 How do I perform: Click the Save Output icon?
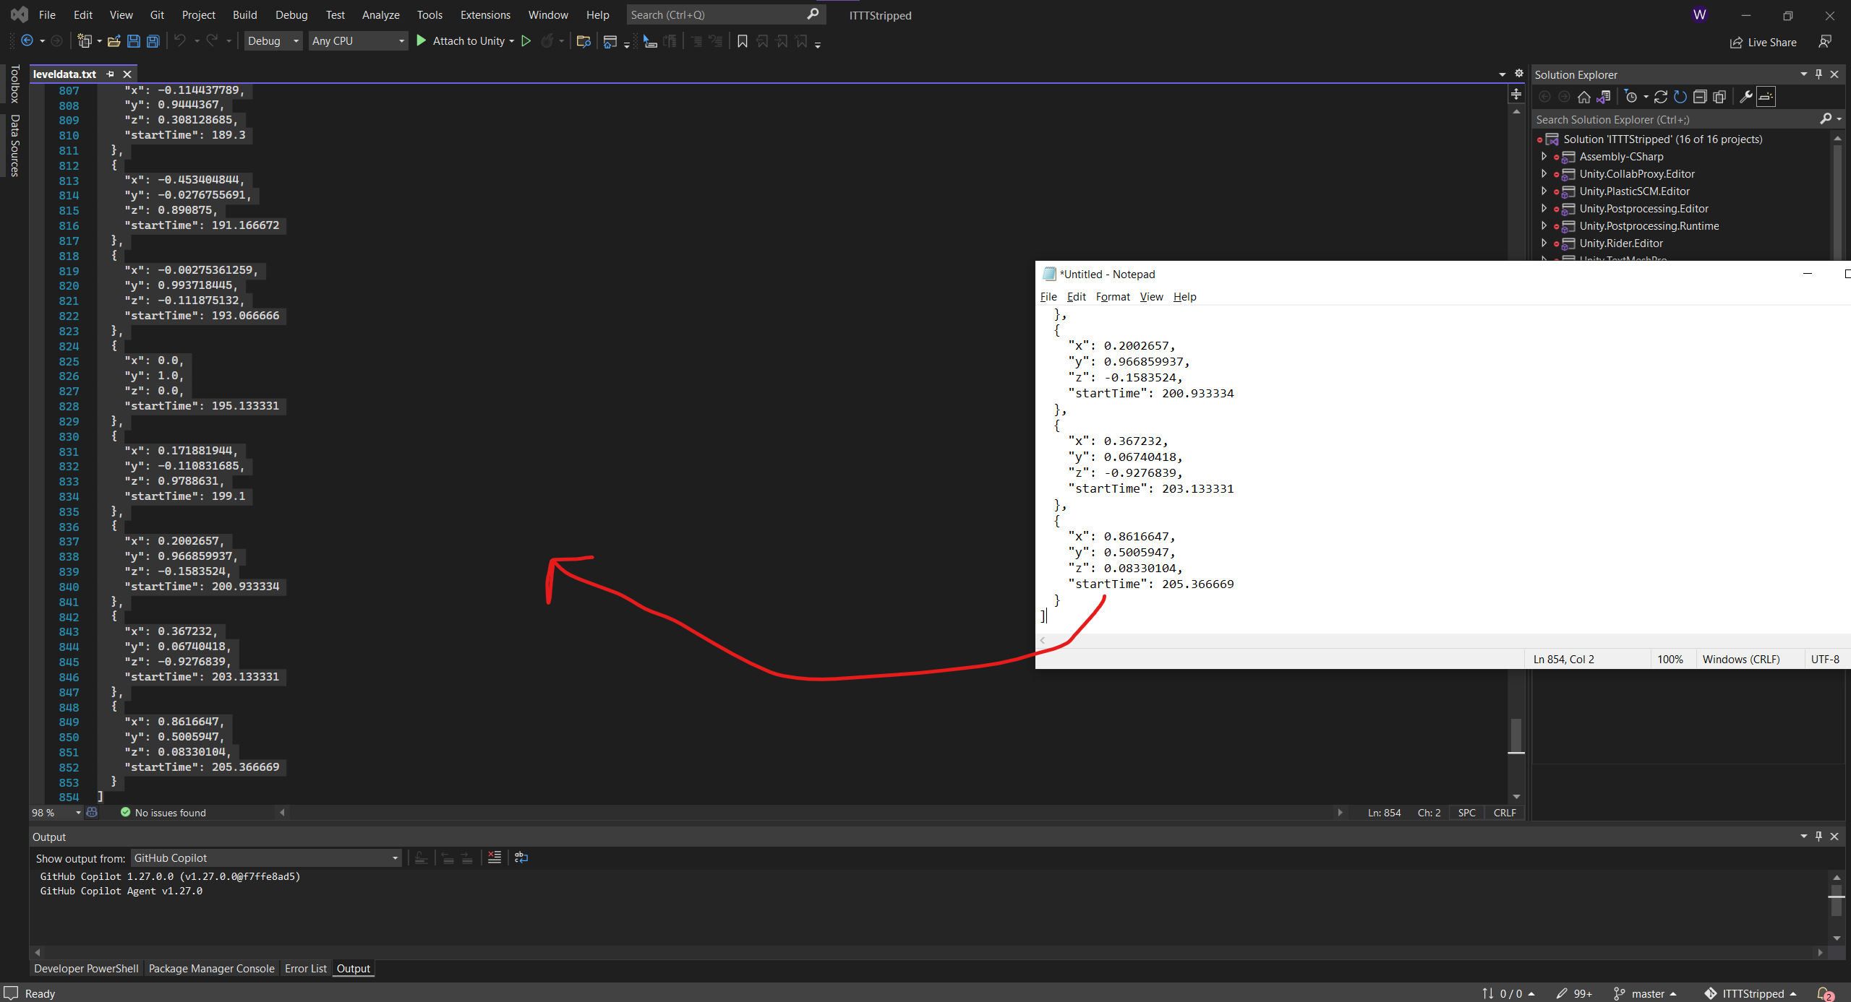(x=422, y=858)
